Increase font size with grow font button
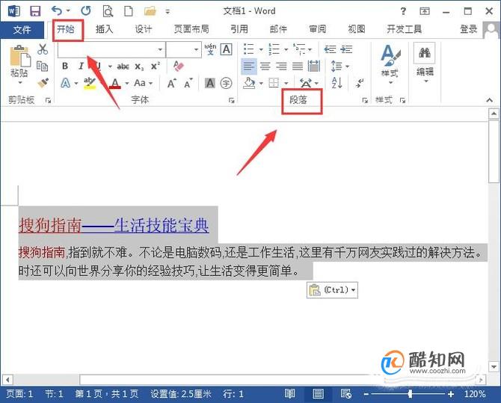501x403 pixels. point(172,84)
